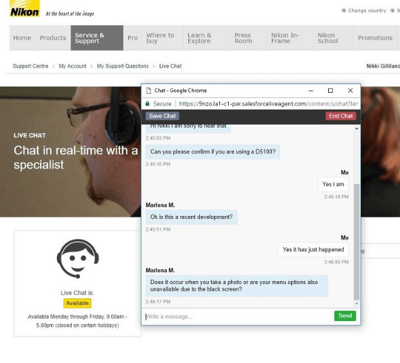Click the 2:45:03 PM timestamp
This screenshot has height=363, width=400.
(158, 138)
